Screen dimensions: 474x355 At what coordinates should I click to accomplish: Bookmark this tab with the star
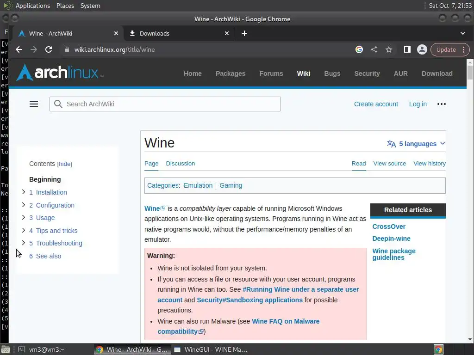(389, 49)
